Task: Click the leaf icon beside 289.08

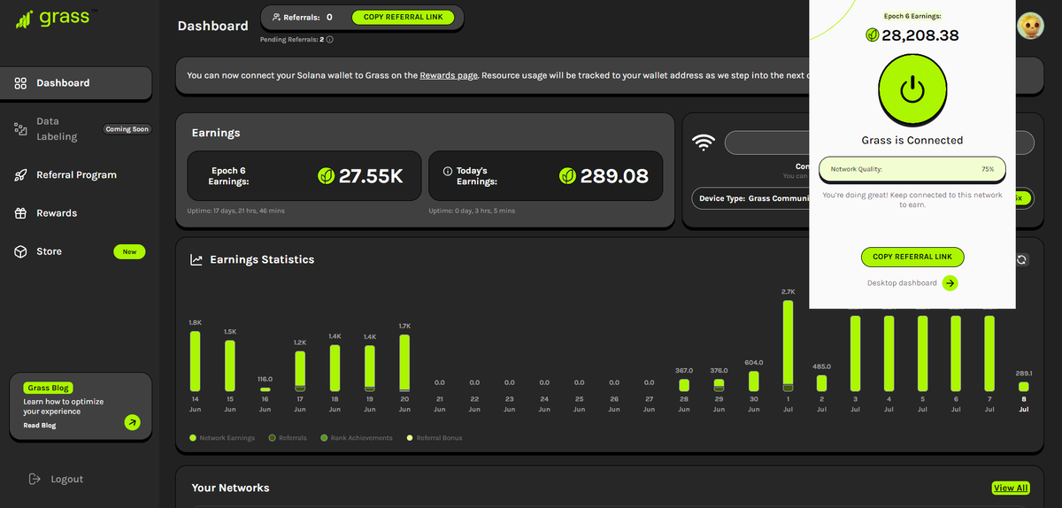Action: [x=567, y=176]
